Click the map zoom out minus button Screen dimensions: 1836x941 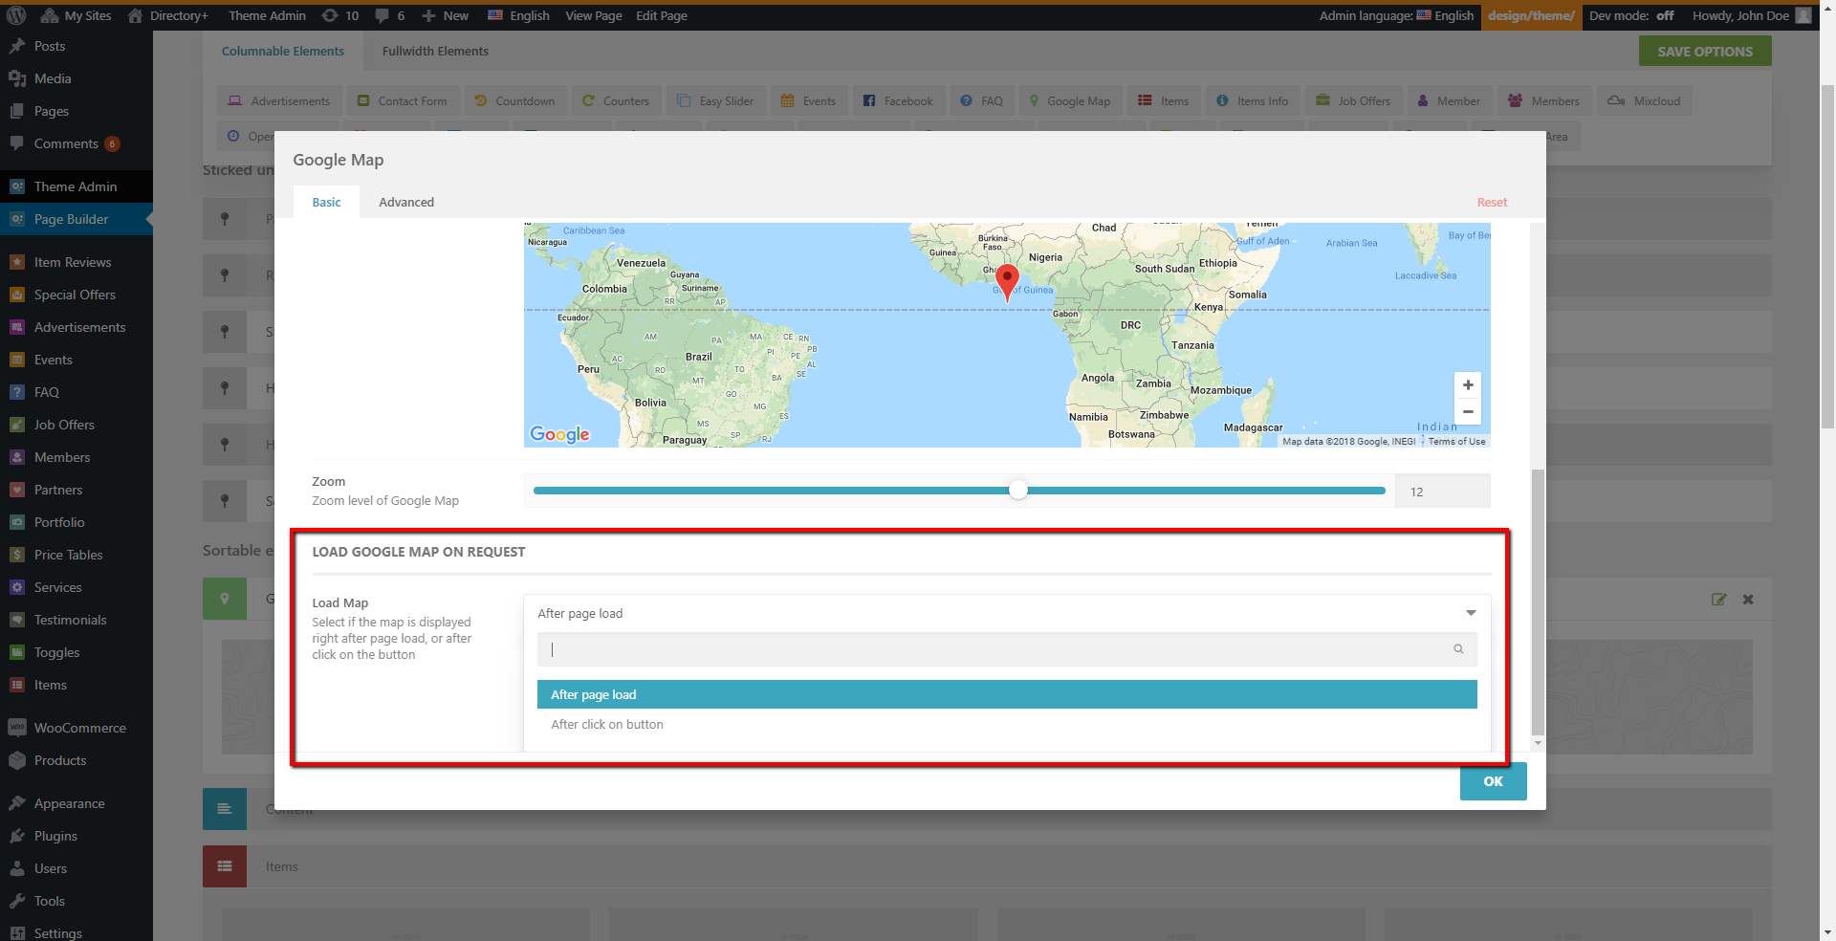(x=1468, y=412)
